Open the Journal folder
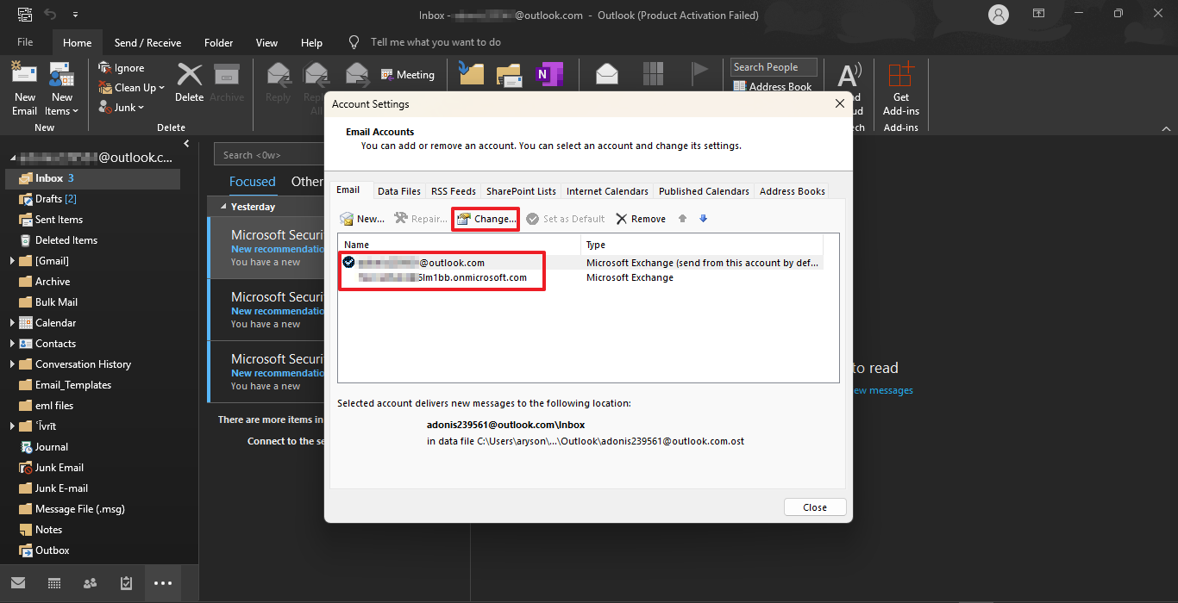 pos(93,447)
